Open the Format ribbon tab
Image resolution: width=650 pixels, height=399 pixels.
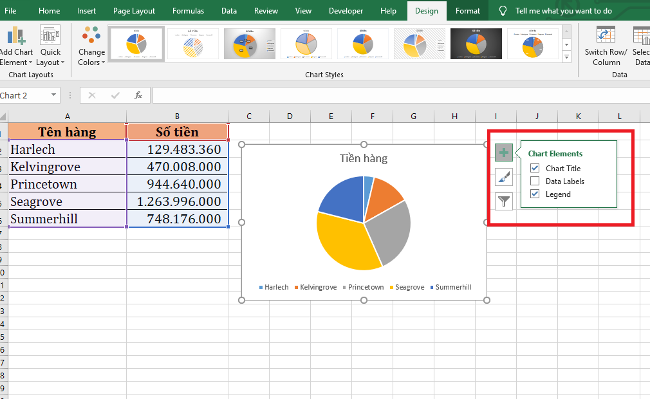pyautogui.click(x=467, y=11)
